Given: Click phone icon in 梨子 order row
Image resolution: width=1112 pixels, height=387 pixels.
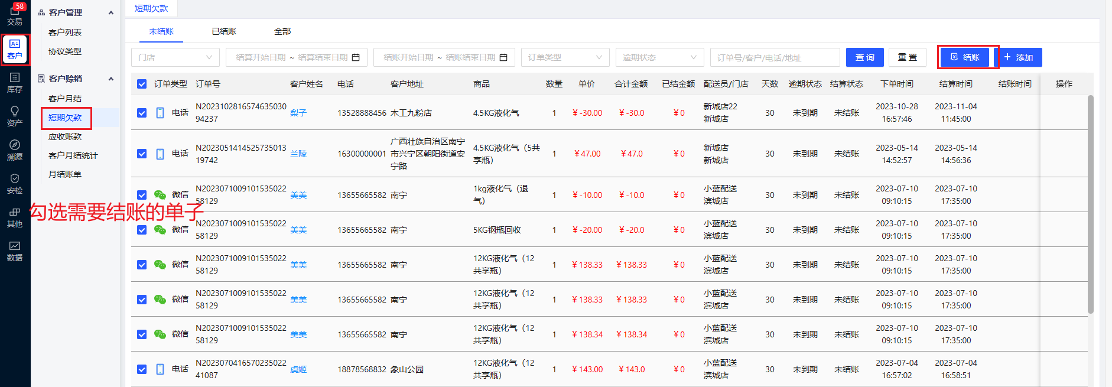Looking at the screenshot, I should pyautogui.click(x=160, y=113).
